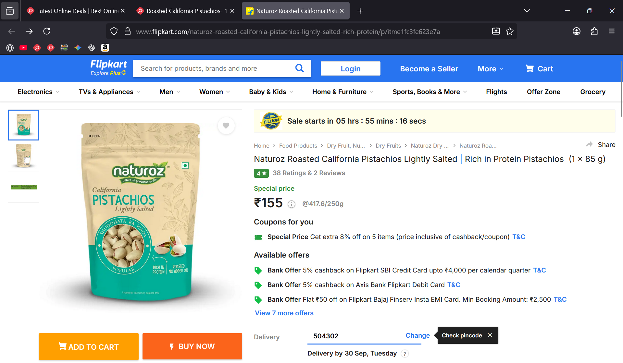Click the price info icon next to ₹155
Viewport: 623px width, 363px height.
(292, 204)
